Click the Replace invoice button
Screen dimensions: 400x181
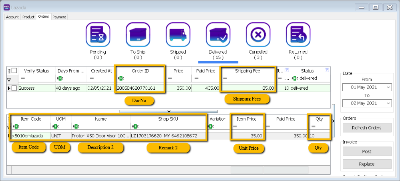point(366,164)
